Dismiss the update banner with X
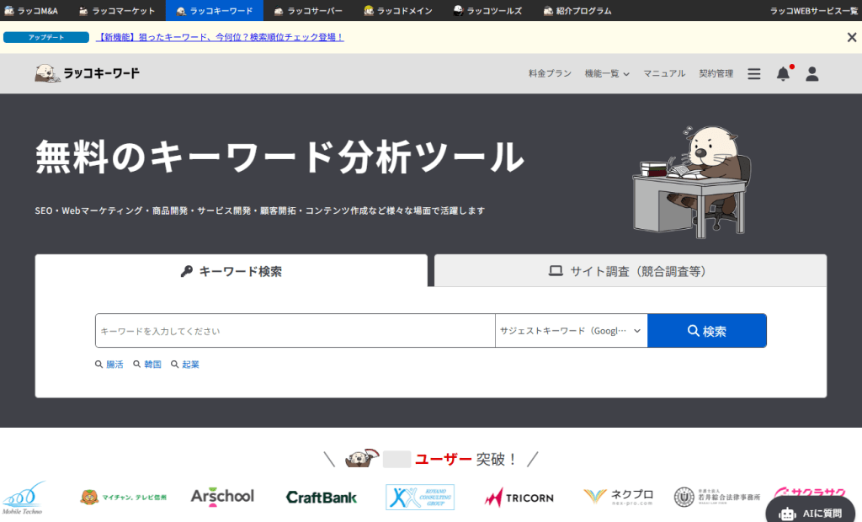 pyautogui.click(x=851, y=37)
